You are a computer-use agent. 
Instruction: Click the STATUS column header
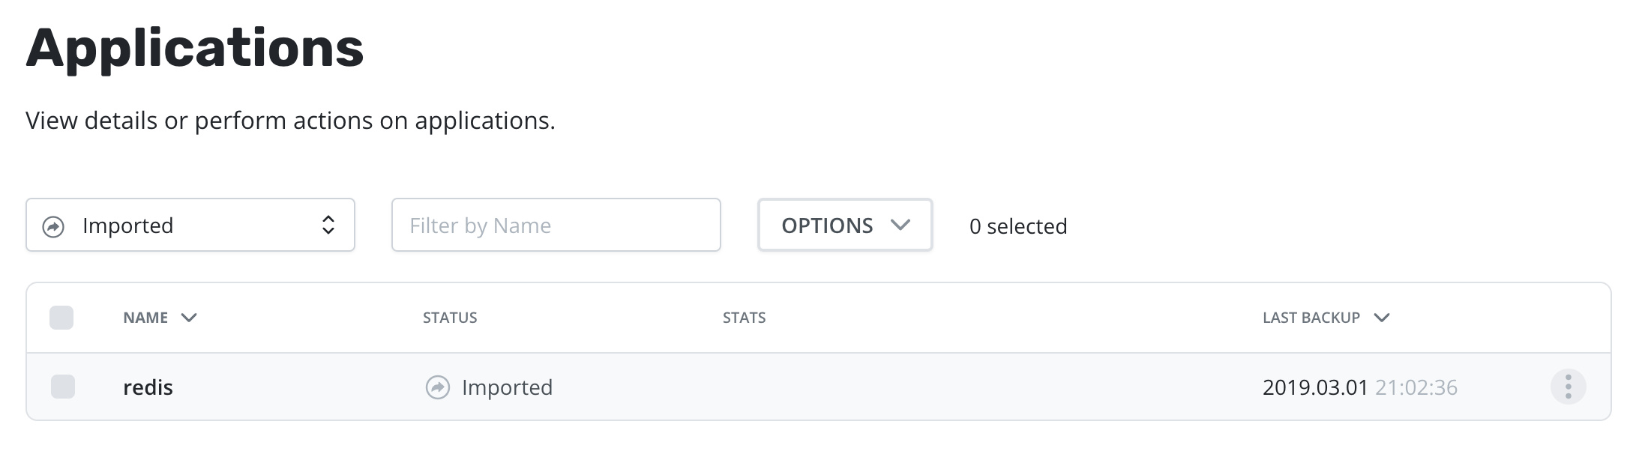(450, 318)
